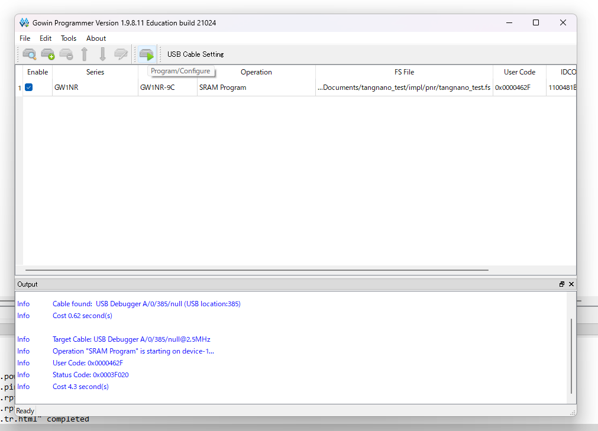Click the User Code column header

pyautogui.click(x=519, y=72)
